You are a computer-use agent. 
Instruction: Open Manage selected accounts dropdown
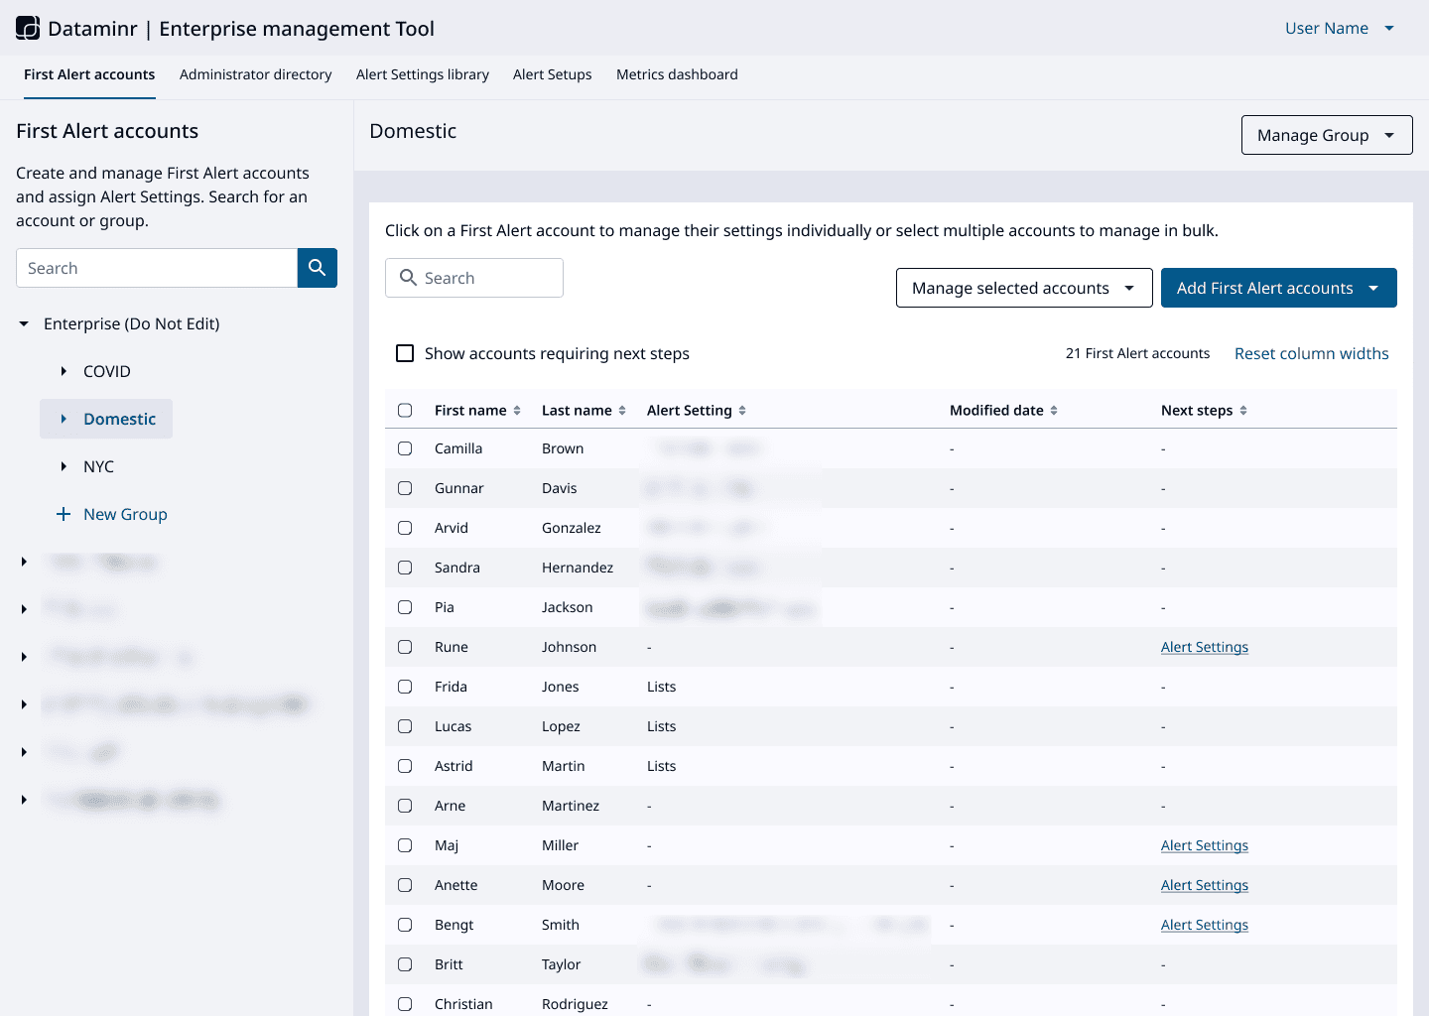click(1024, 288)
